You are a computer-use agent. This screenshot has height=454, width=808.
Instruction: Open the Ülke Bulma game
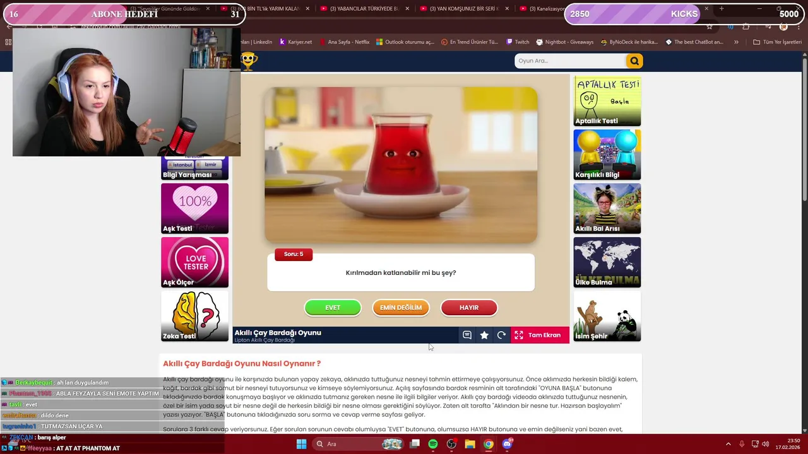(x=607, y=262)
